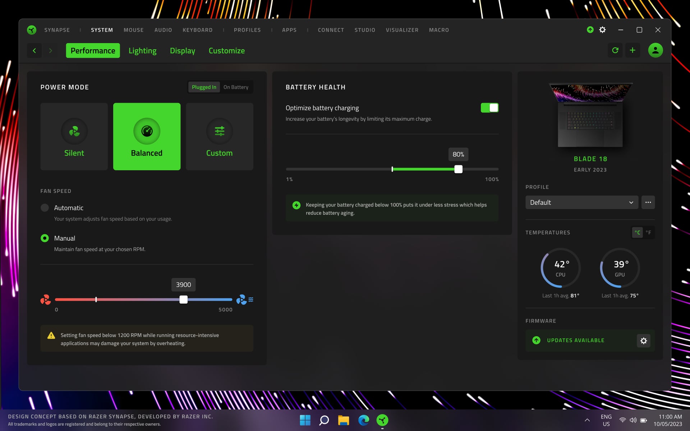
Task: Select the Balanced power mode card
Action: coord(147,136)
